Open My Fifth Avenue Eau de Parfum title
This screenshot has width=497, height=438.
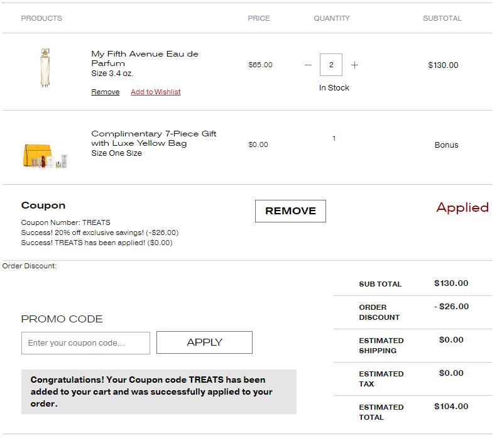(145, 58)
